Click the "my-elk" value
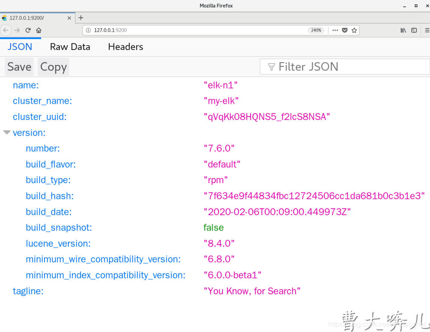The image size is (430, 332). coord(221,101)
